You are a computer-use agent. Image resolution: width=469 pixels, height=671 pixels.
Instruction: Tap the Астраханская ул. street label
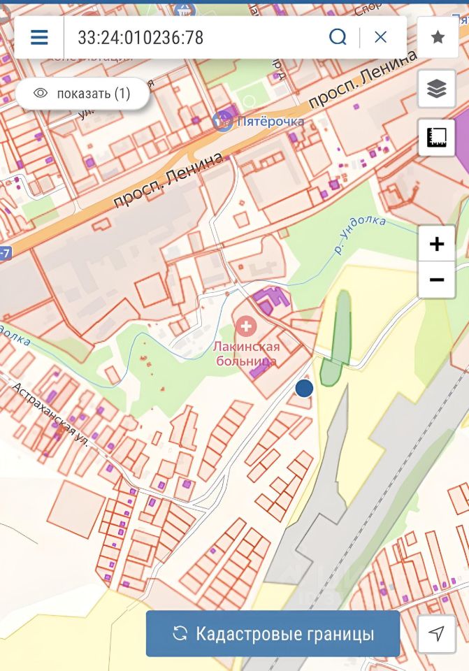click(50, 414)
